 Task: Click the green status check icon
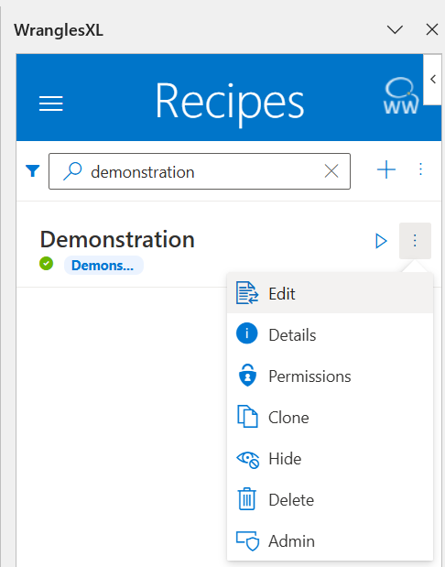pyautogui.click(x=47, y=263)
